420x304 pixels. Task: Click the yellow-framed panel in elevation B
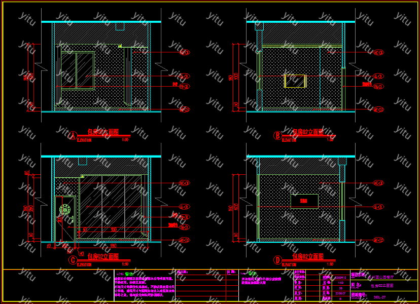295,81
